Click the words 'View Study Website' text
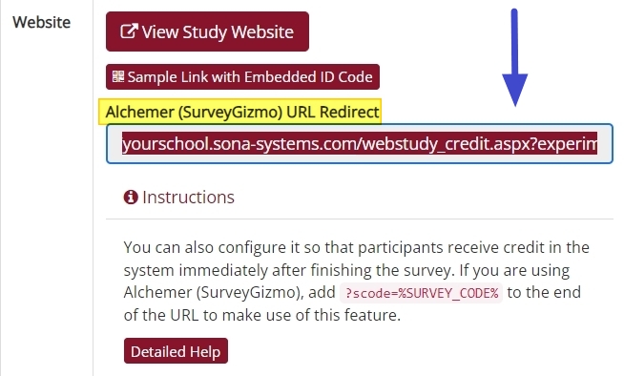624x376 pixels. click(218, 31)
